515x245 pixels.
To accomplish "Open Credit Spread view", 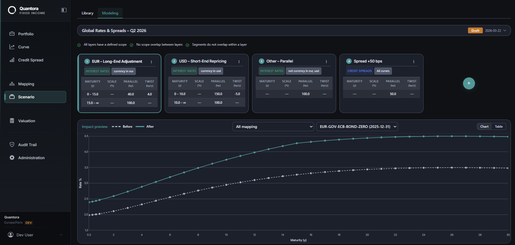I will [30, 60].
